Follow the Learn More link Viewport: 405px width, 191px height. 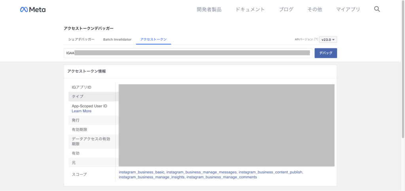click(x=81, y=111)
